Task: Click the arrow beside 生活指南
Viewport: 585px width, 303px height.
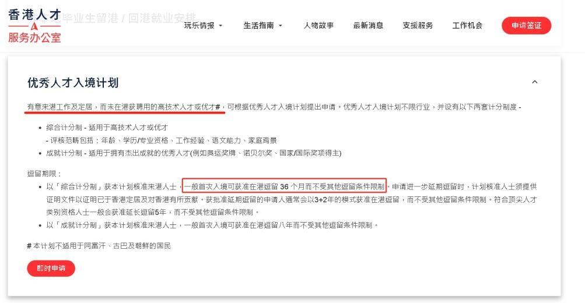Action: tap(280, 26)
